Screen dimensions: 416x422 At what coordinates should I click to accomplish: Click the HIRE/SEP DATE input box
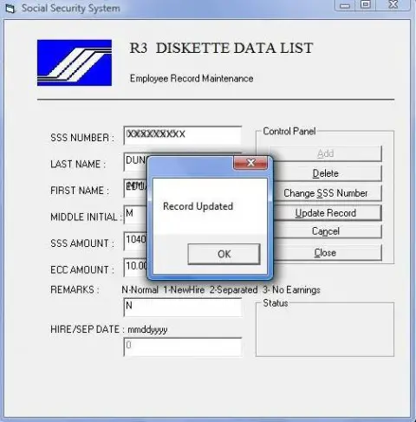pyautogui.click(x=183, y=347)
